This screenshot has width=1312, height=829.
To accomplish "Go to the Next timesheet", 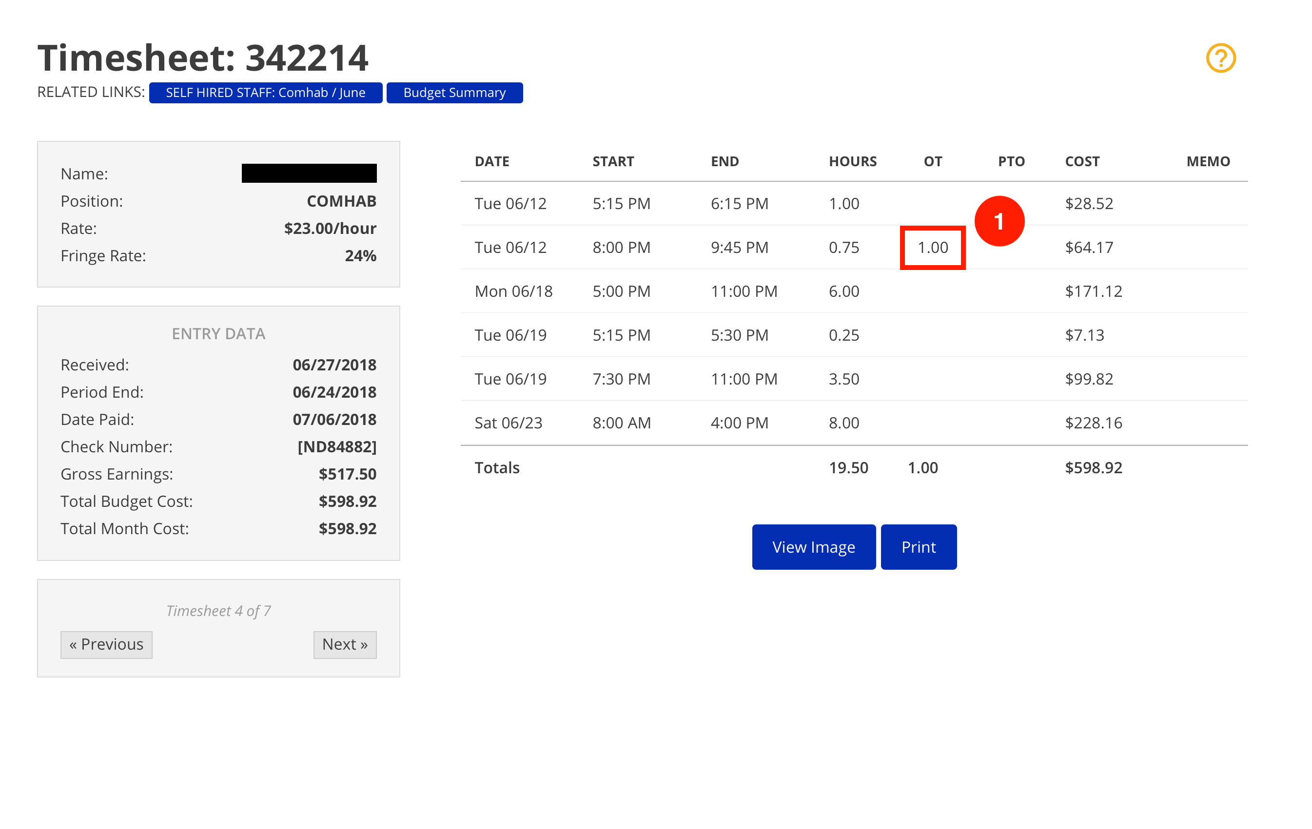I will coord(344,644).
